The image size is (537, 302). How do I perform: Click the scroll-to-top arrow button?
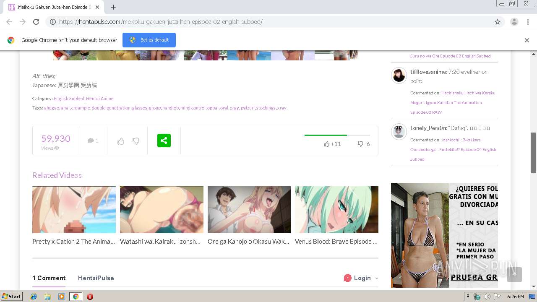(x=514, y=274)
